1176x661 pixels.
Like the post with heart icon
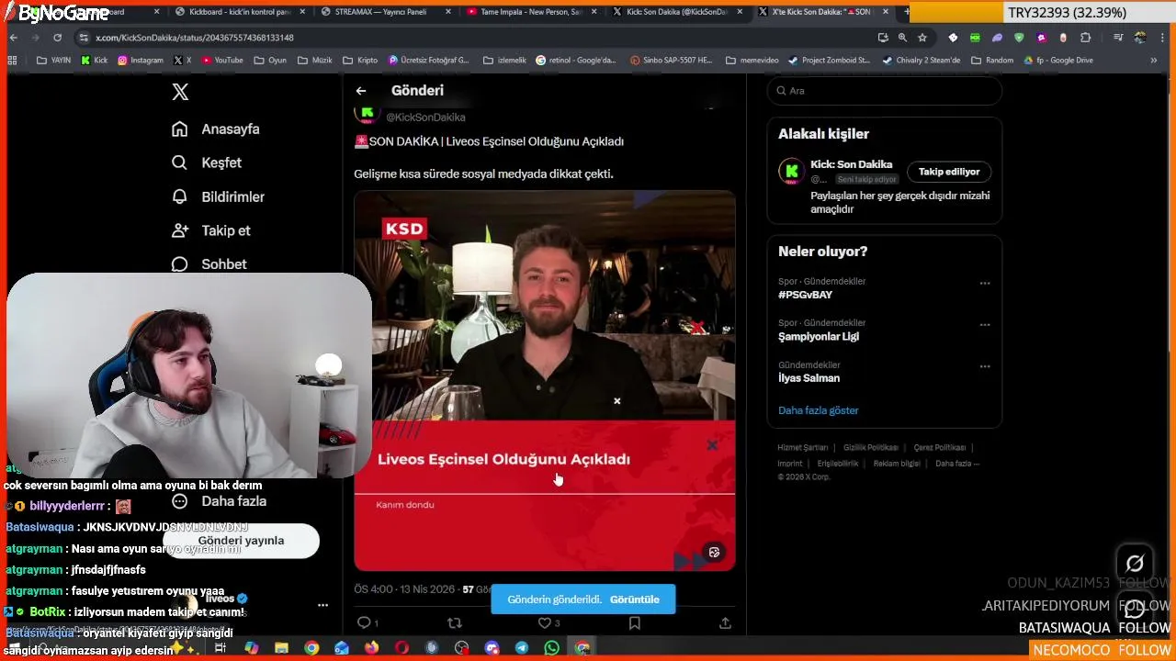point(544,622)
